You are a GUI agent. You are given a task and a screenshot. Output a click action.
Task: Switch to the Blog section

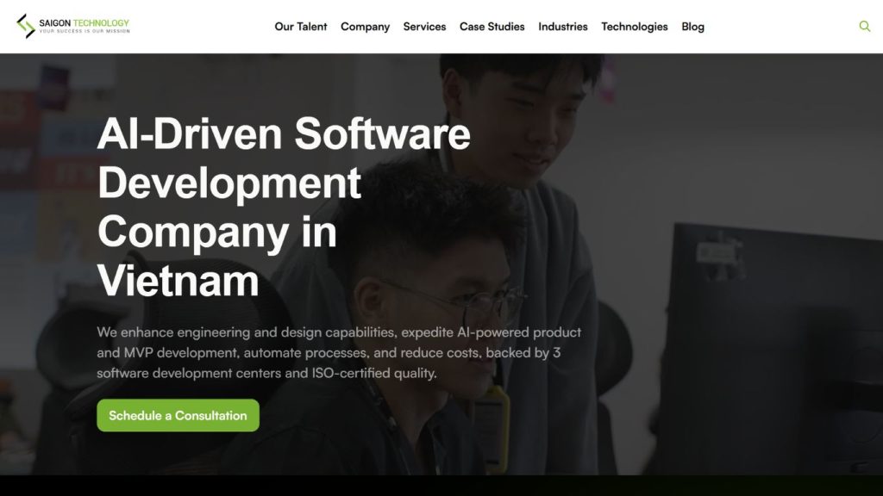pos(692,27)
